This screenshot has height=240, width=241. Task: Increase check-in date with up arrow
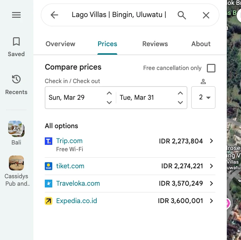[109, 93]
